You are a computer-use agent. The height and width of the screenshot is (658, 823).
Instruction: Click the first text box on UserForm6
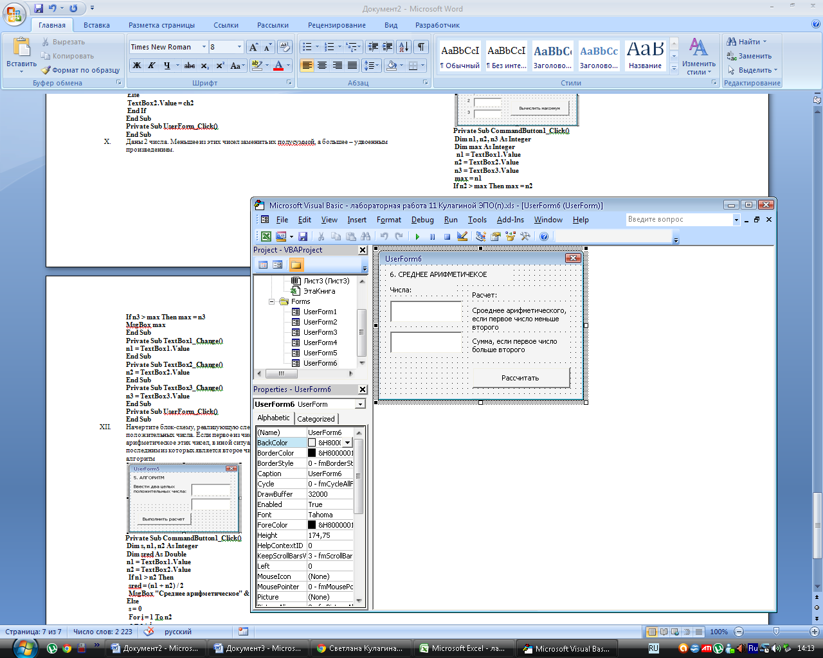[x=426, y=312]
